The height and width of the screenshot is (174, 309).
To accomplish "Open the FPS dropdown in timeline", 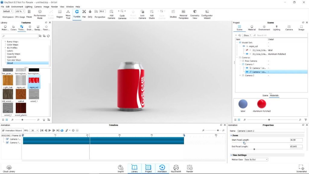I will pyautogui.click(x=34, y=130).
